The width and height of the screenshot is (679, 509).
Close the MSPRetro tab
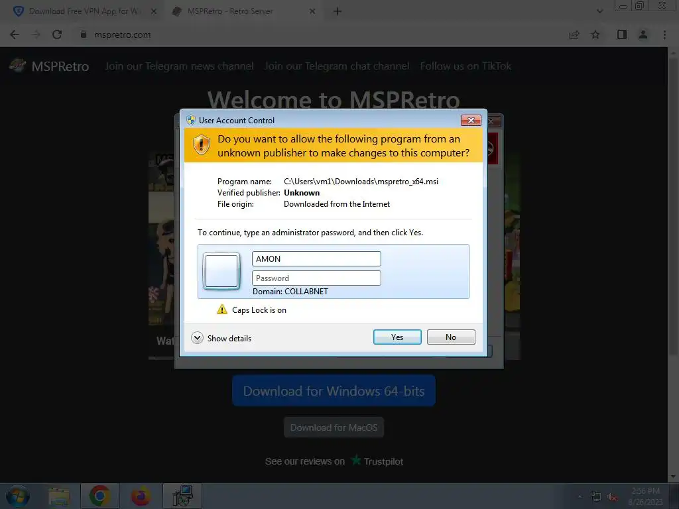(x=312, y=12)
